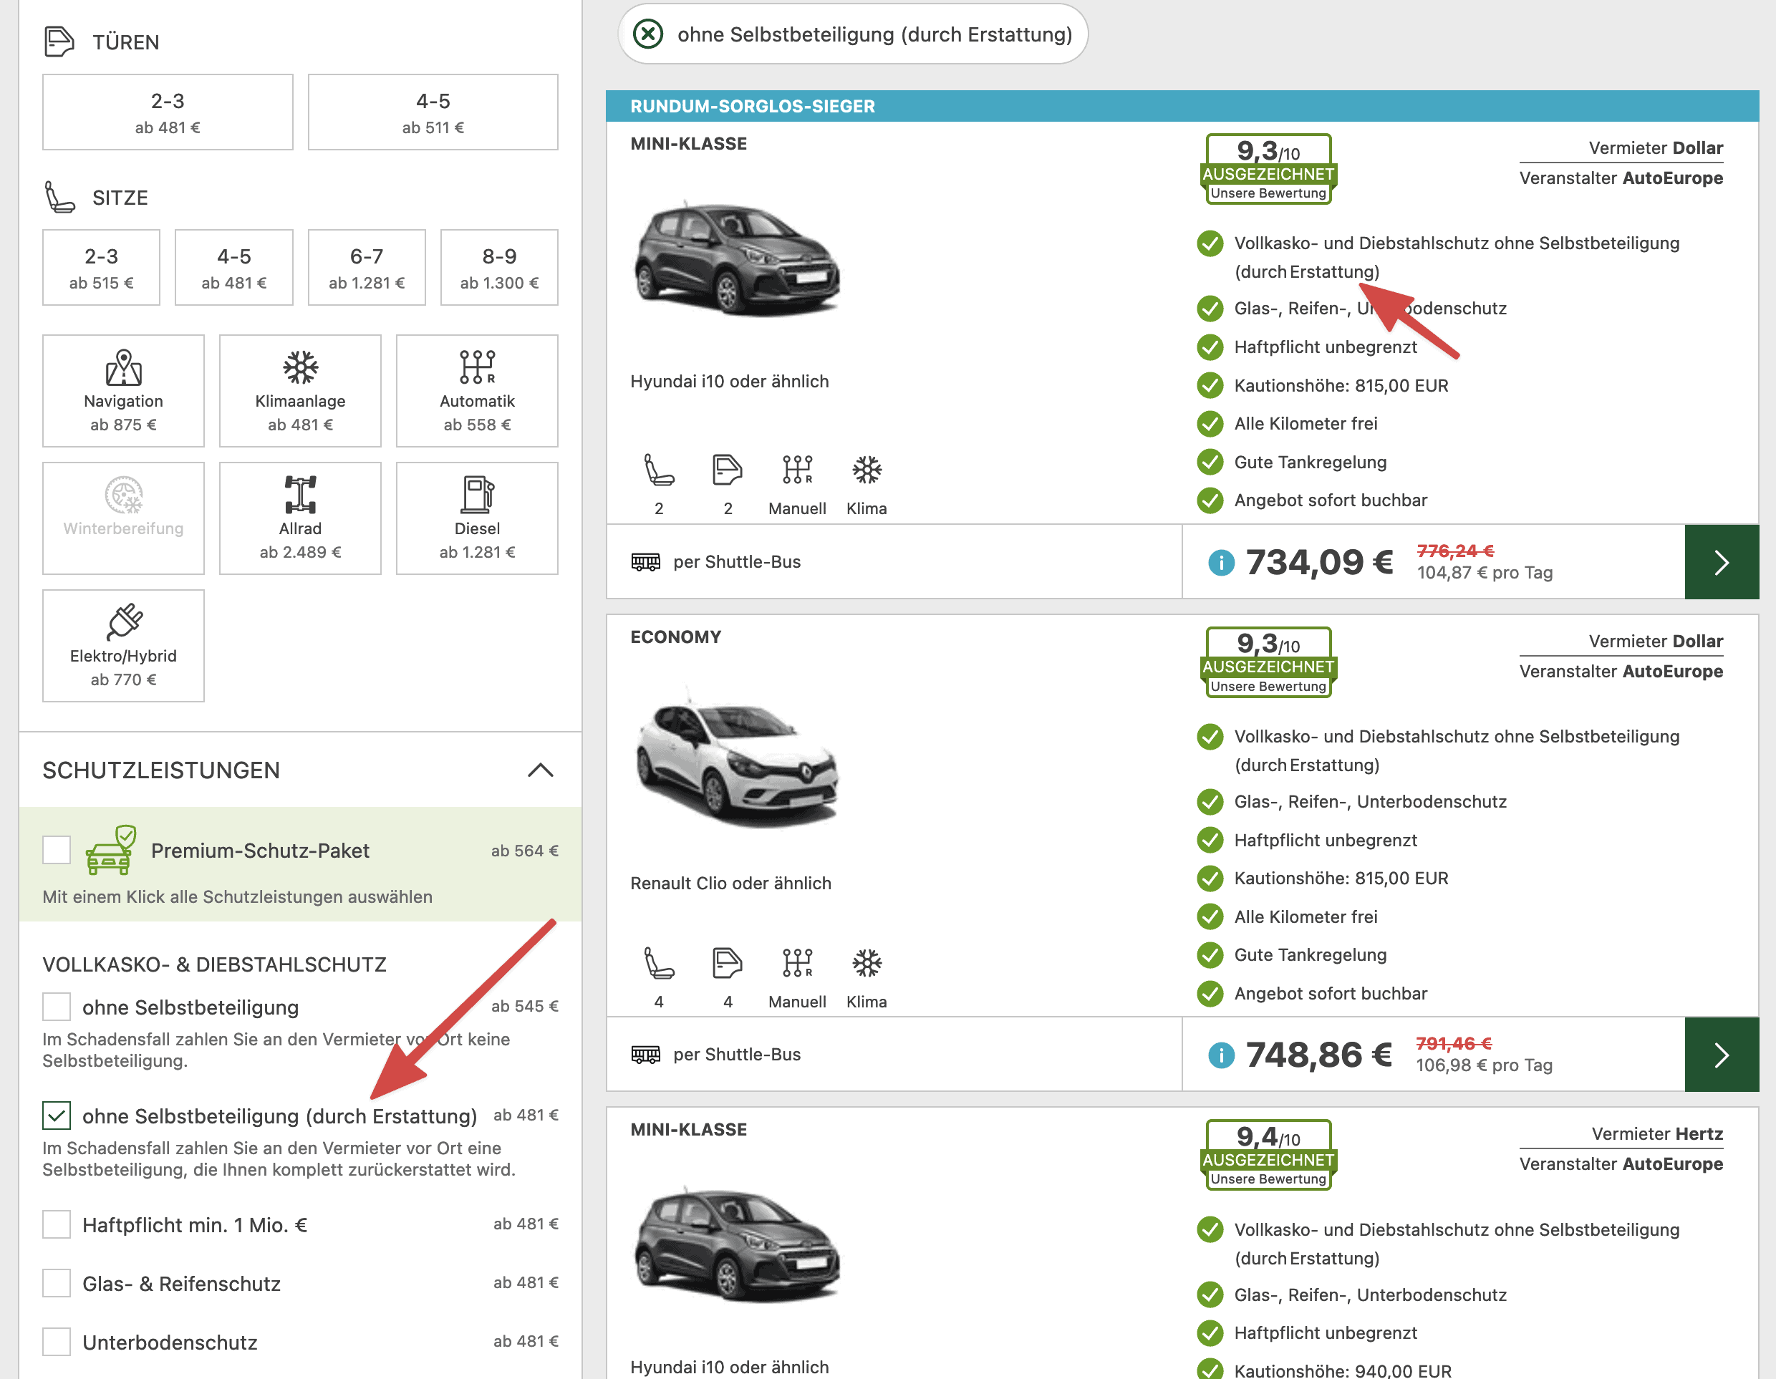Enable the Premium-Schutz-Paket checkbox
Viewport: 1776px width, 1379px height.
tap(56, 850)
